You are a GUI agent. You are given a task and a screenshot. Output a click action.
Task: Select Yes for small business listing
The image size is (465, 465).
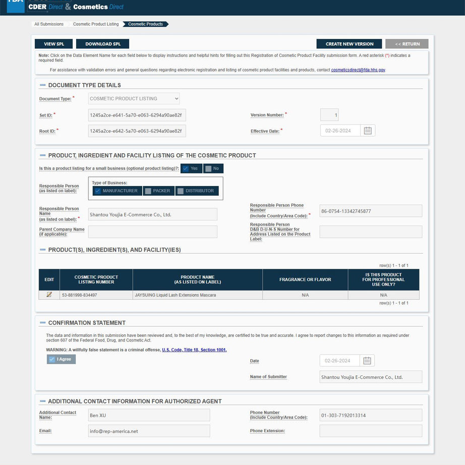tap(191, 168)
